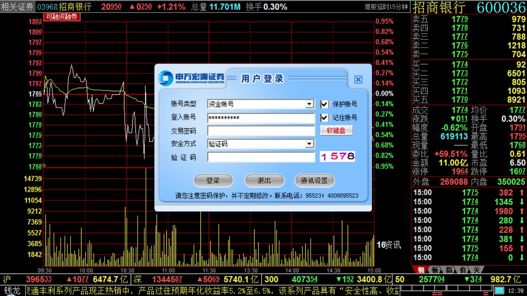527x296 pixels.
Task: Click the 沪 index 396533 in status bar
Action: (x=39, y=280)
